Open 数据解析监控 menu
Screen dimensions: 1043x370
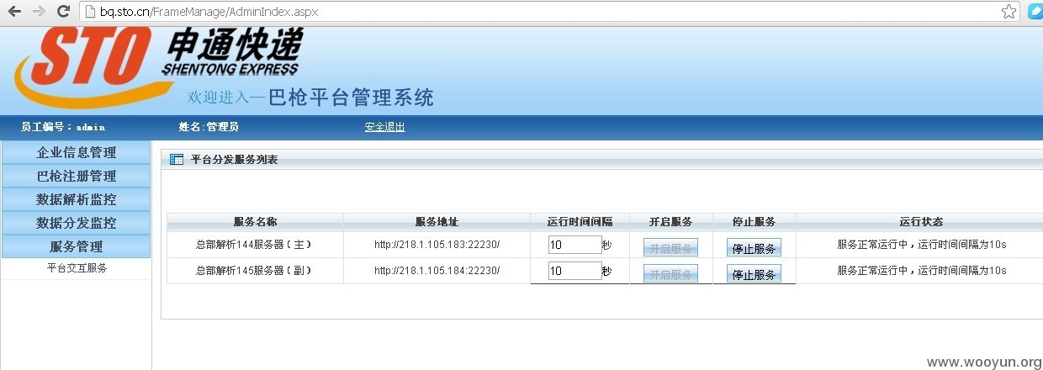pos(76,199)
